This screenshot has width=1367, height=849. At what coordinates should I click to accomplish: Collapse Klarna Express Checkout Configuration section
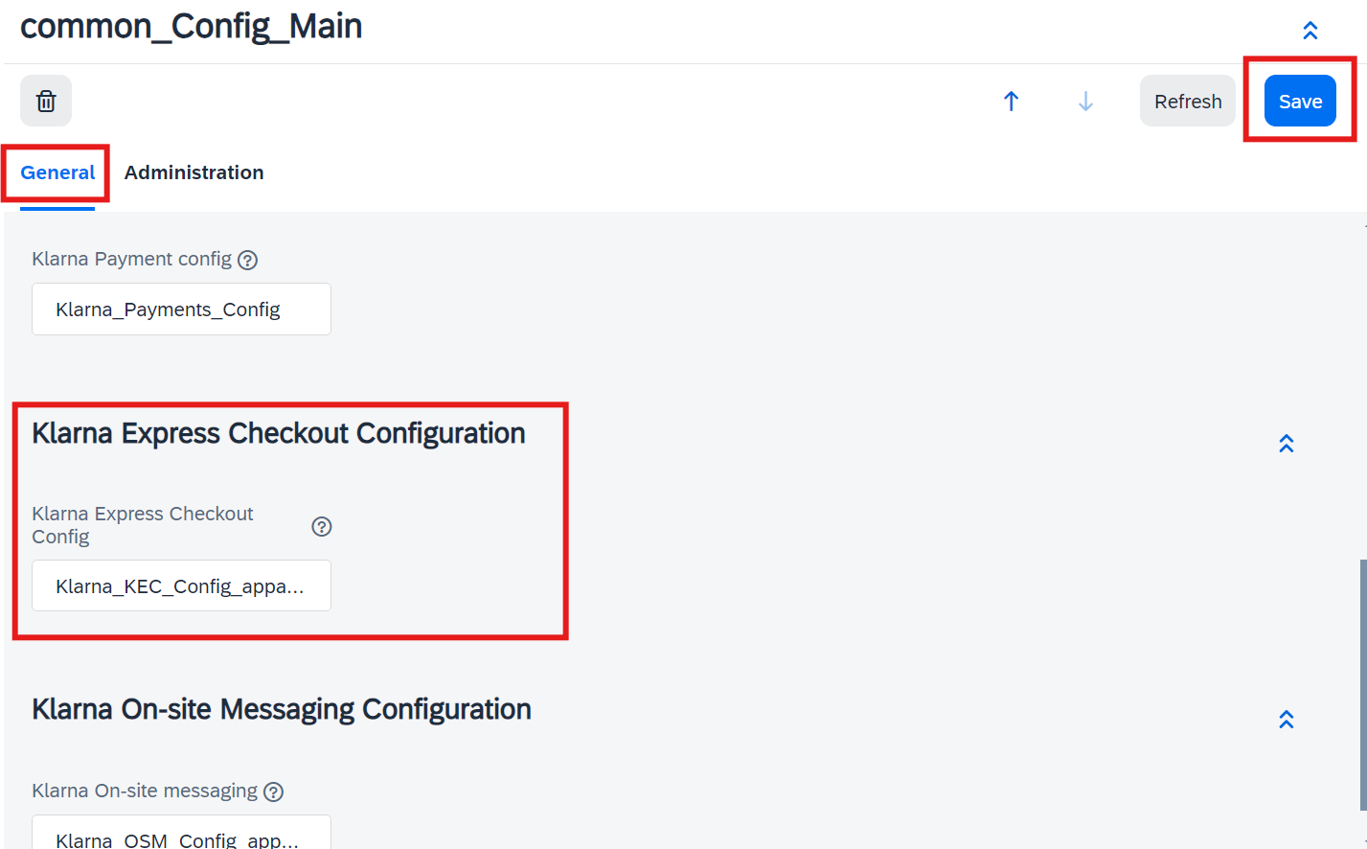pyautogui.click(x=1287, y=443)
